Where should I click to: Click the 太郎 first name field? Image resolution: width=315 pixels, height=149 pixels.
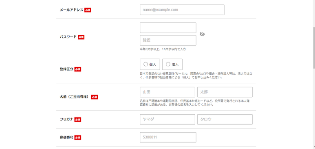point(225,92)
